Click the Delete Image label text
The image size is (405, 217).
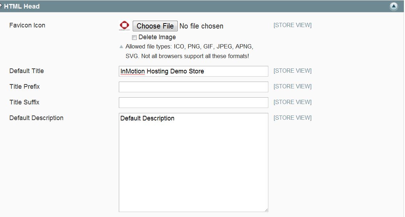[x=157, y=37]
